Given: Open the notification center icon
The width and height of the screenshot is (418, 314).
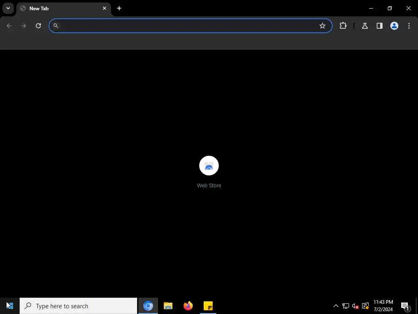Looking at the screenshot, I should pyautogui.click(x=405, y=306).
